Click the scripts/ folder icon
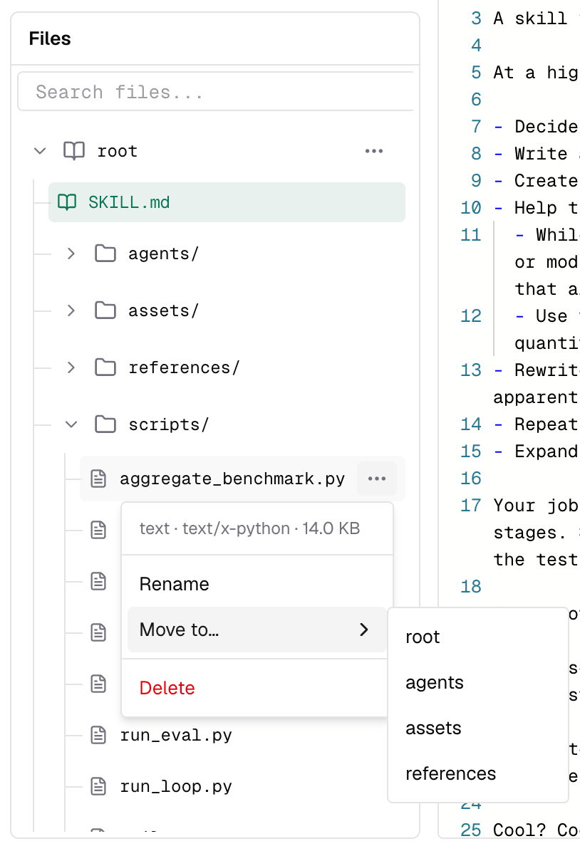This screenshot has width=580, height=856. tap(105, 424)
